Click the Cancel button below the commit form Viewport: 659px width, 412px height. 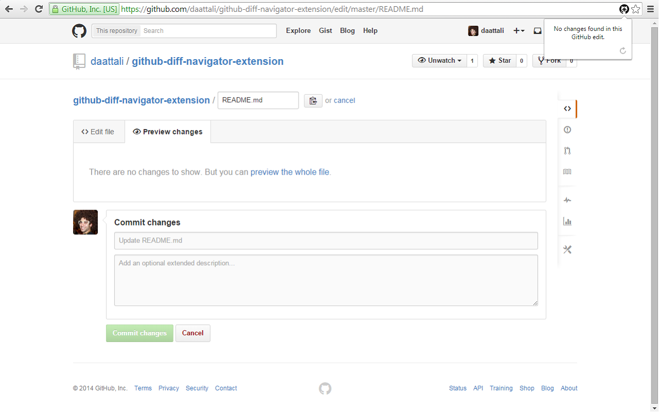pyautogui.click(x=193, y=333)
